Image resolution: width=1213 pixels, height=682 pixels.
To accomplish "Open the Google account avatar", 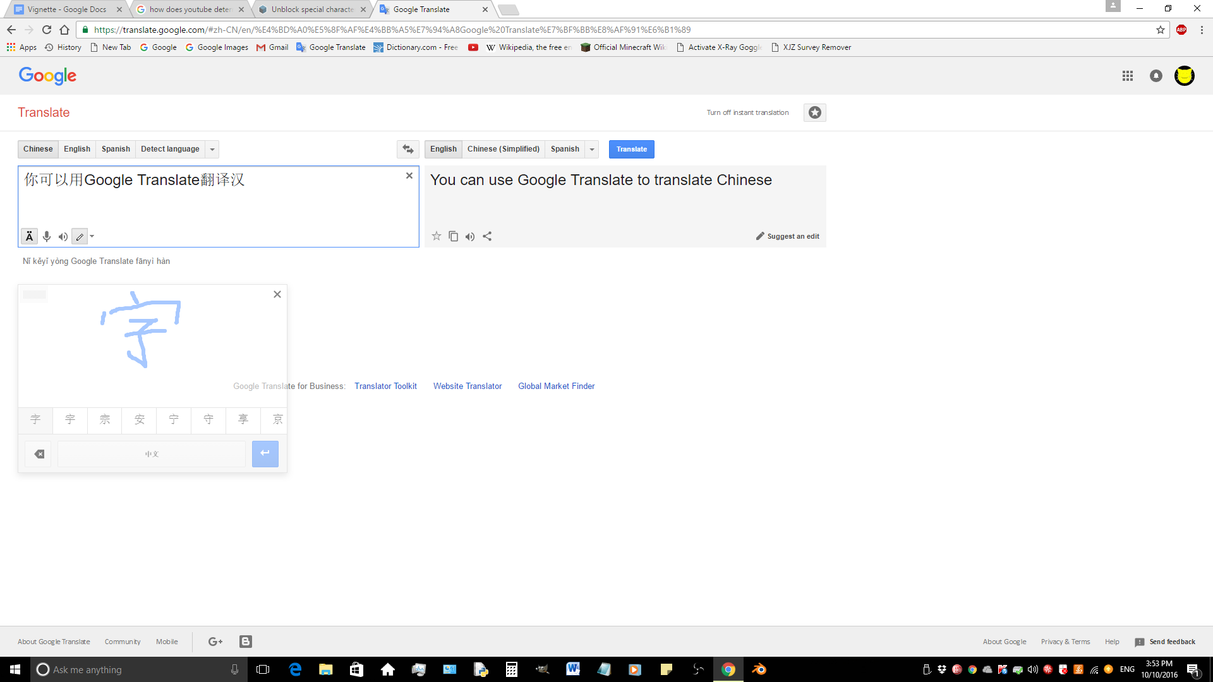I will pyautogui.click(x=1185, y=76).
